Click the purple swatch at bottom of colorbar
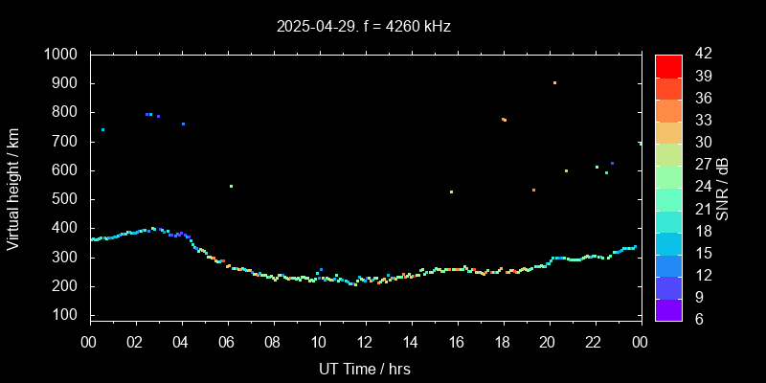This screenshot has width=766, height=383. (667, 309)
